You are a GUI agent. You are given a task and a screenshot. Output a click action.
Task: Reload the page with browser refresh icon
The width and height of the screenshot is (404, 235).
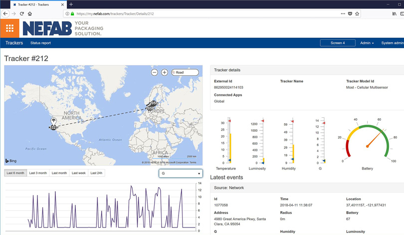point(21,14)
